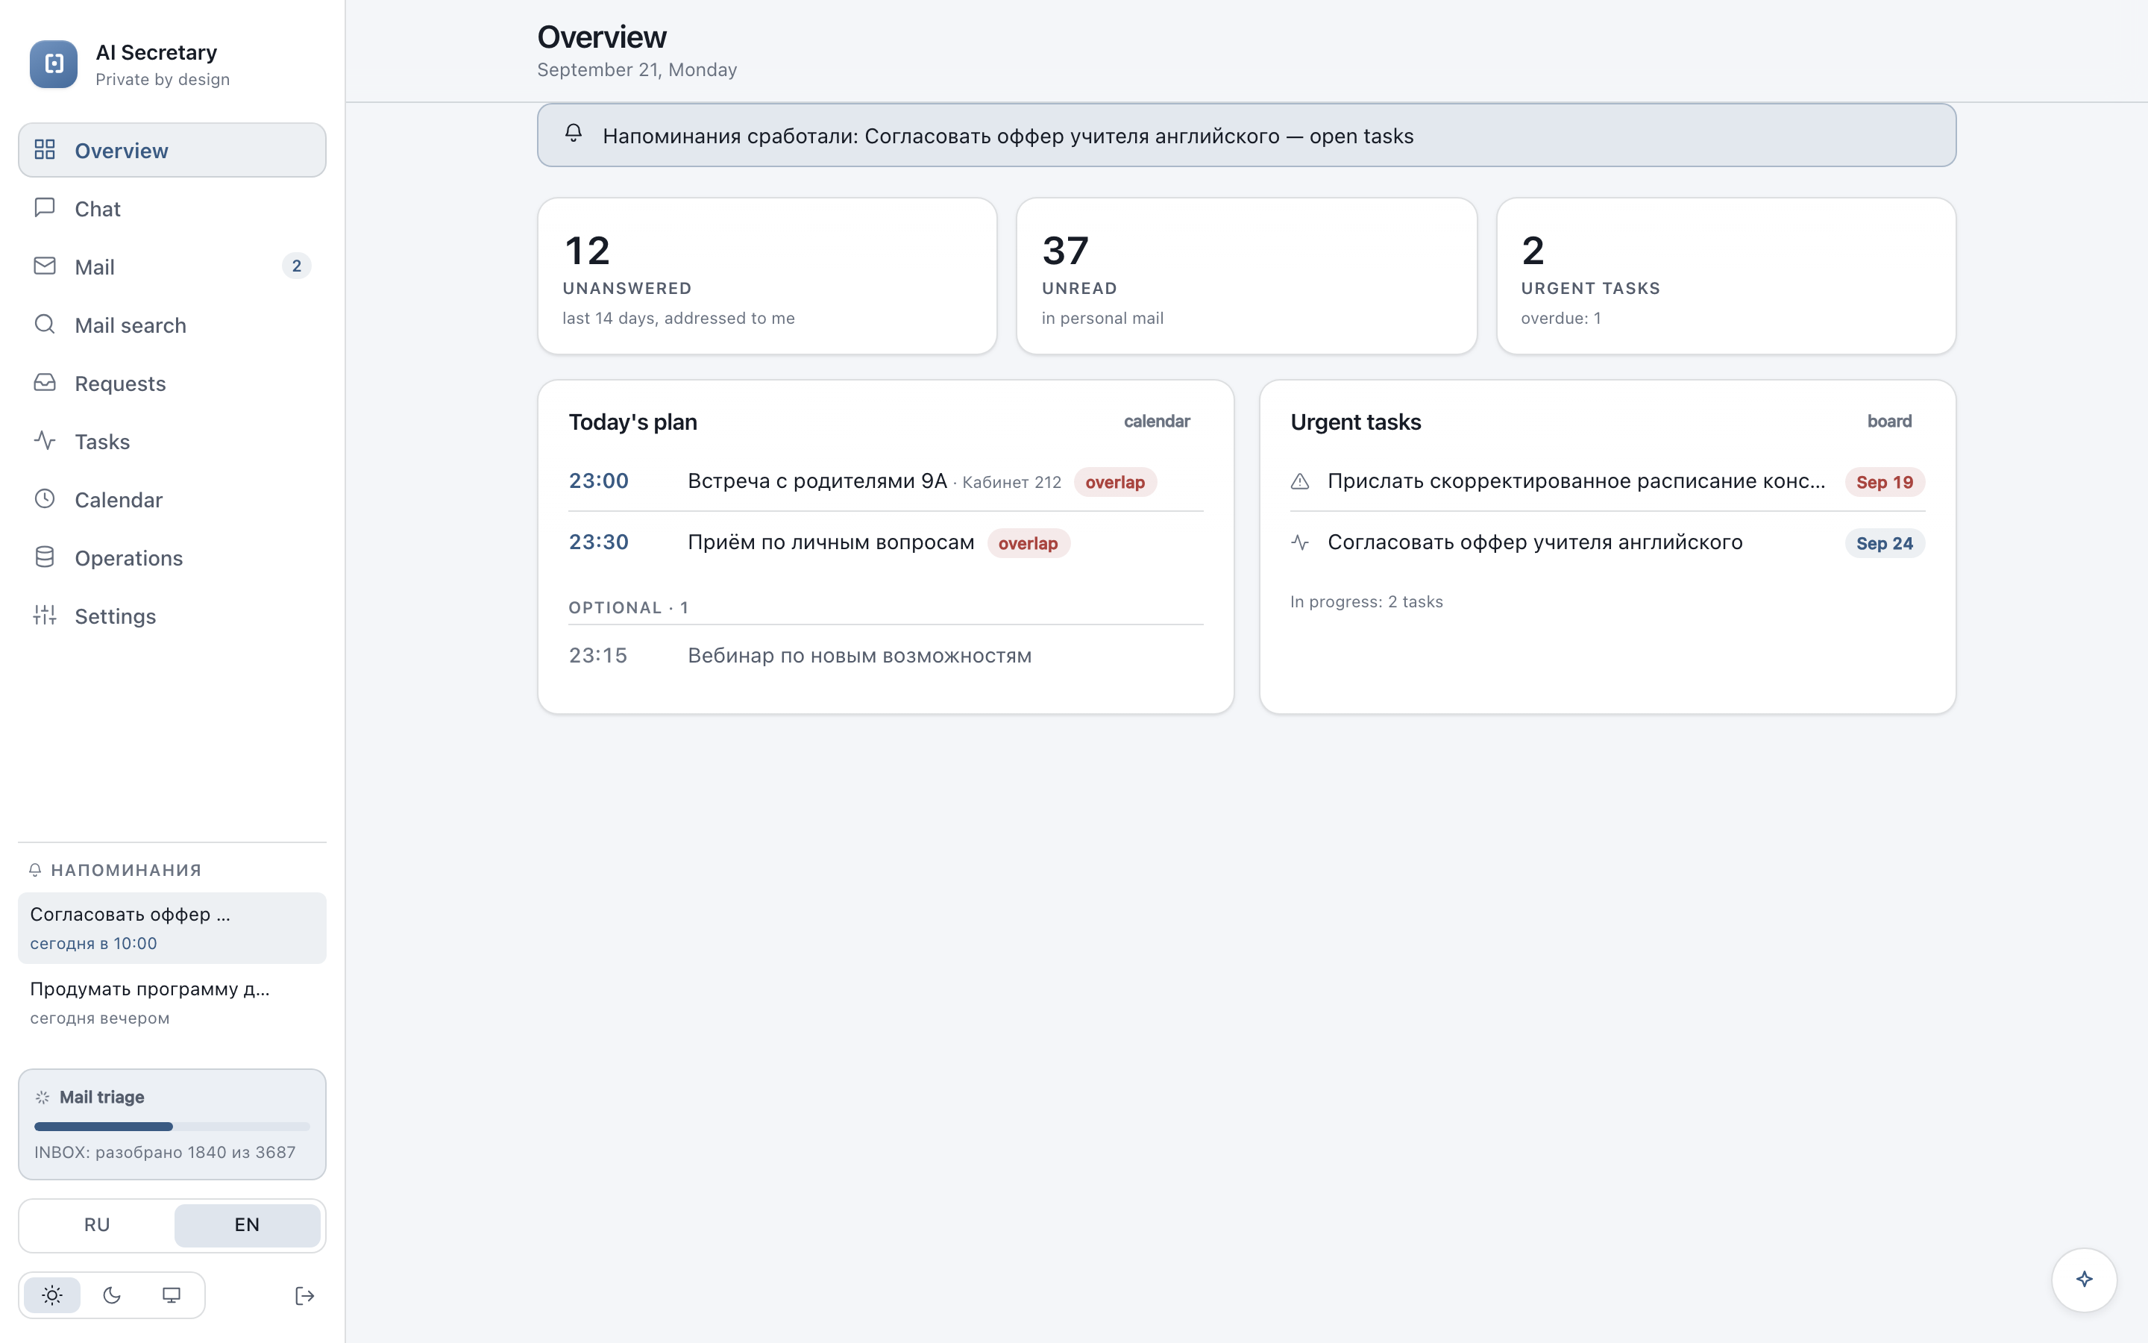Switch interface language to RU
The height and width of the screenshot is (1343, 2148).
coord(97,1225)
